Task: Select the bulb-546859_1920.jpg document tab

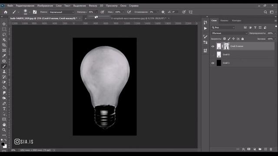Action: click(43, 18)
